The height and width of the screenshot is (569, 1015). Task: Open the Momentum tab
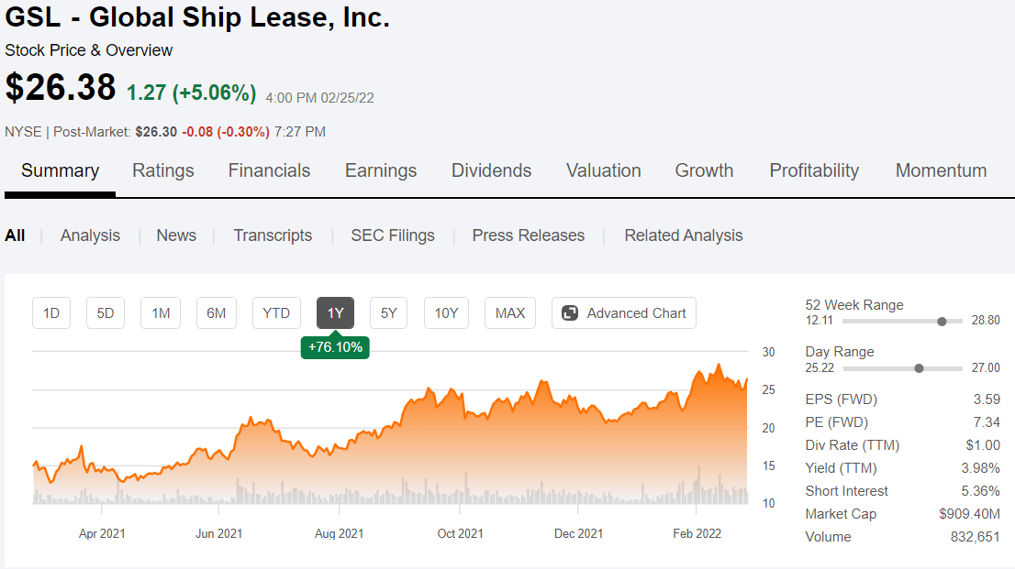click(x=941, y=170)
